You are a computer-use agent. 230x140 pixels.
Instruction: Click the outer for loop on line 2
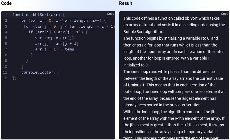coord(63,21)
